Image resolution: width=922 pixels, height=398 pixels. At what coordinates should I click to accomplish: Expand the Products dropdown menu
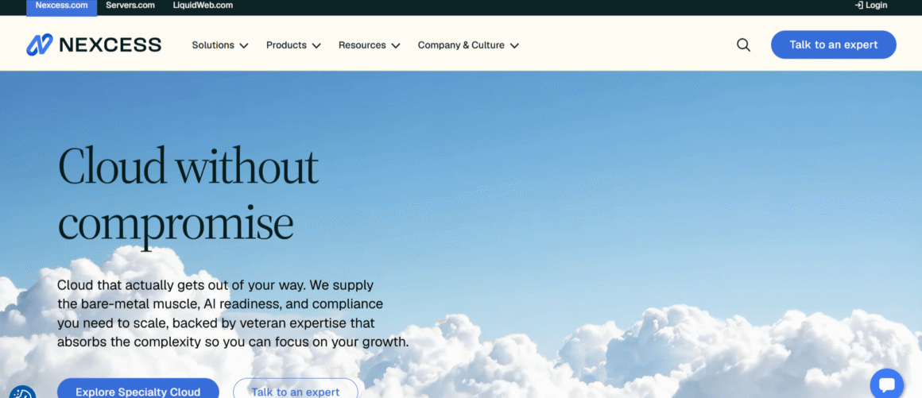click(x=293, y=45)
